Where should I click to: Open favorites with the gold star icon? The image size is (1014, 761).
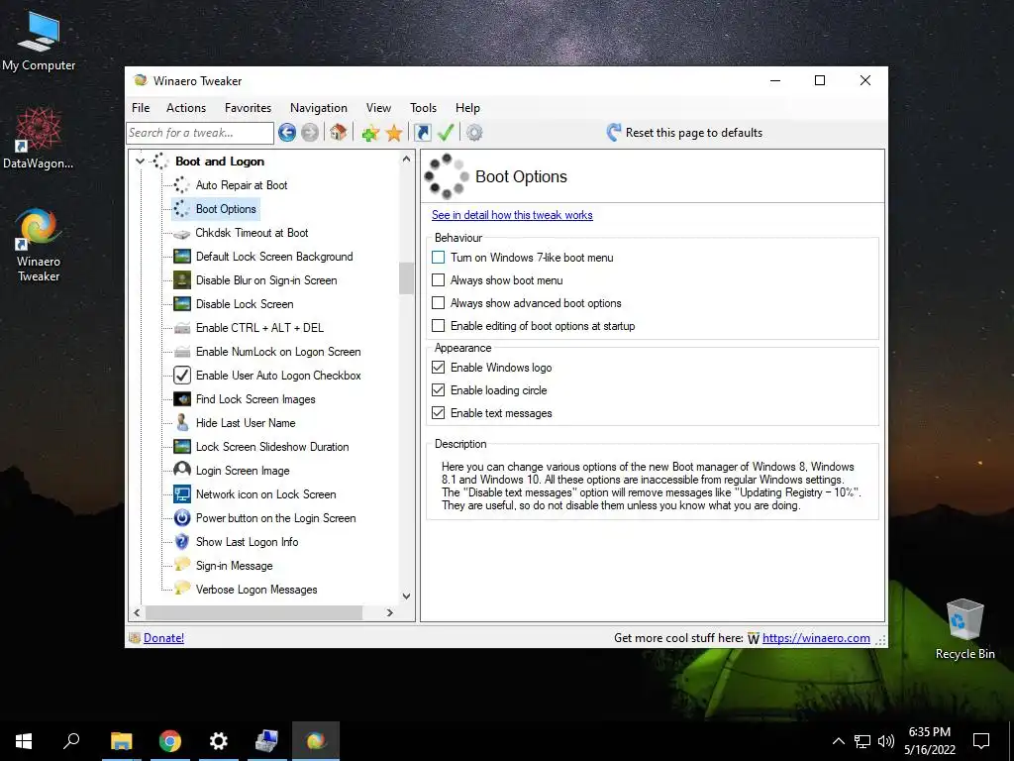394,134
